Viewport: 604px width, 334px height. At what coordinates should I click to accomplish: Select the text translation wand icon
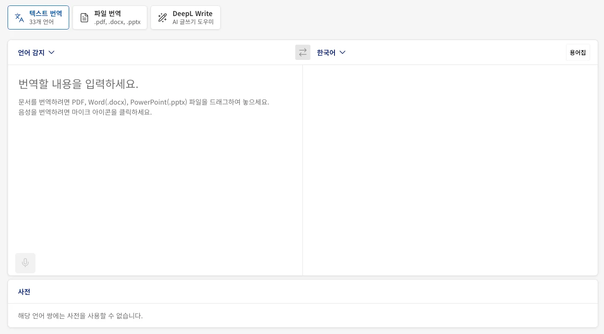coord(19,17)
